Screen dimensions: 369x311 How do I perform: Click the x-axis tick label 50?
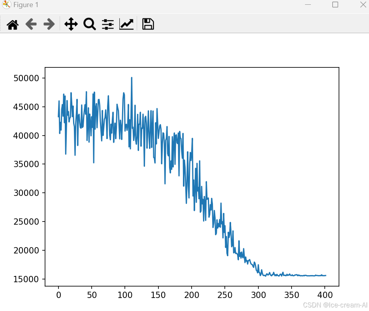click(92, 295)
